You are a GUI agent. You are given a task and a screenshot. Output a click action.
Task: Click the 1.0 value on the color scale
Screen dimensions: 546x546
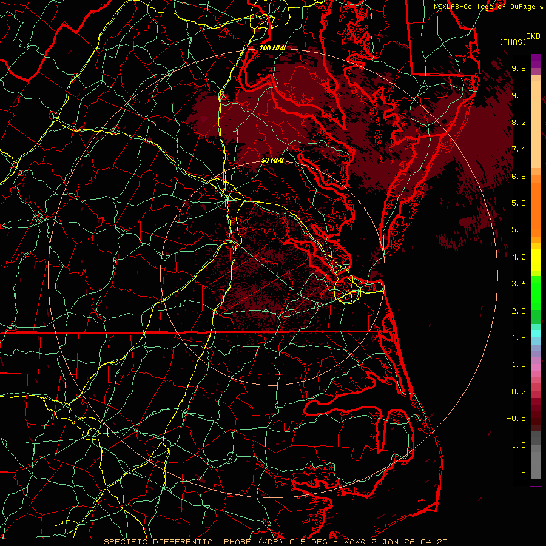(519, 365)
